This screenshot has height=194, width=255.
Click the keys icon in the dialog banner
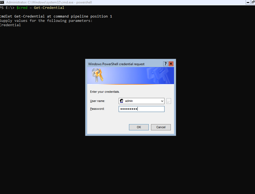point(97,75)
